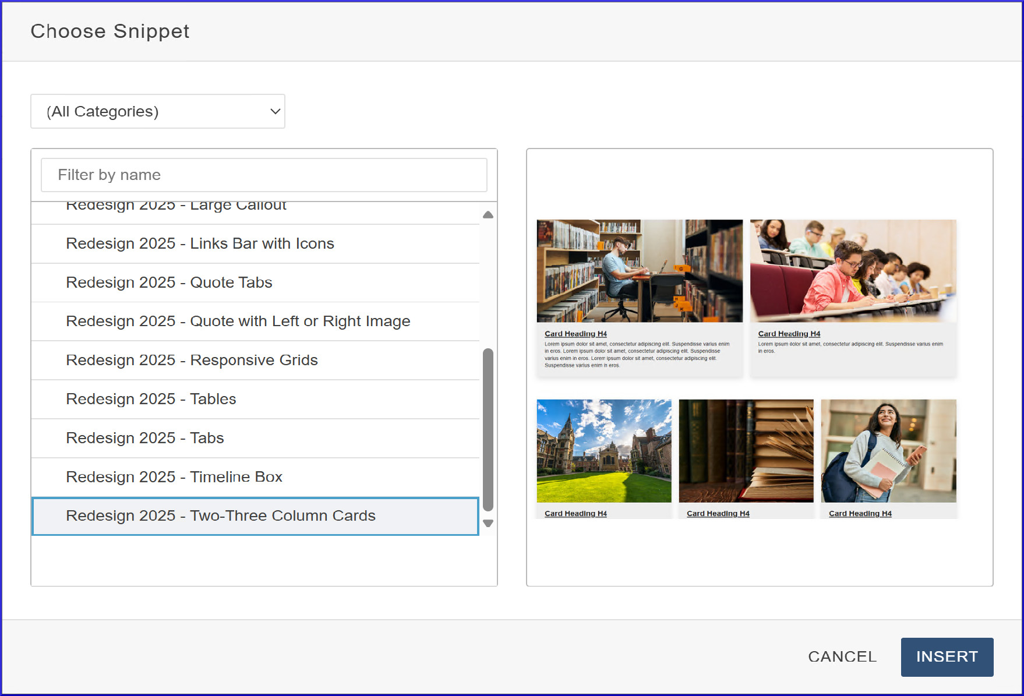Choose Quote with Left or Right Image
The width and height of the screenshot is (1024, 696).
(x=238, y=321)
